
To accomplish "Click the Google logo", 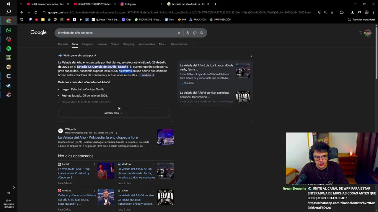I will (38, 33).
